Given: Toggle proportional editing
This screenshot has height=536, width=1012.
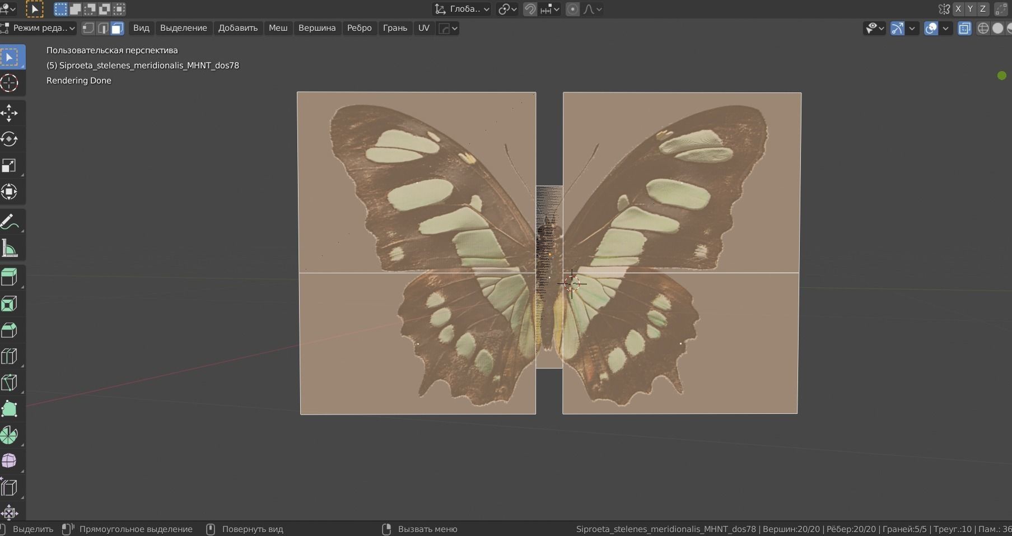Looking at the screenshot, I should click(x=572, y=9).
